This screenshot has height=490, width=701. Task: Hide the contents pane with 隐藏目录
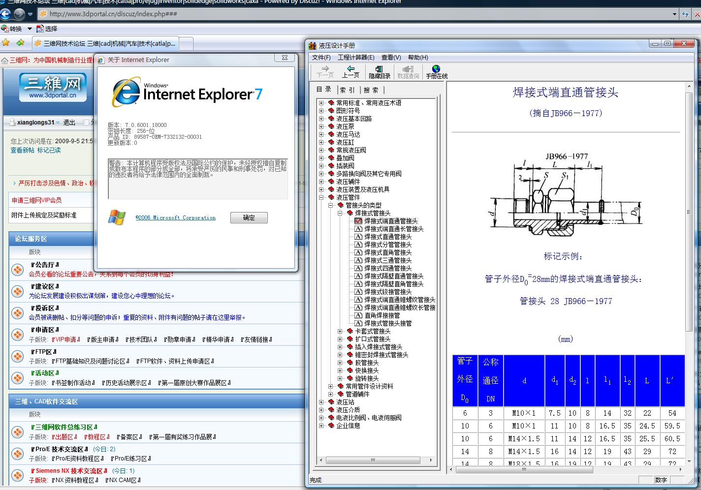tap(380, 72)
